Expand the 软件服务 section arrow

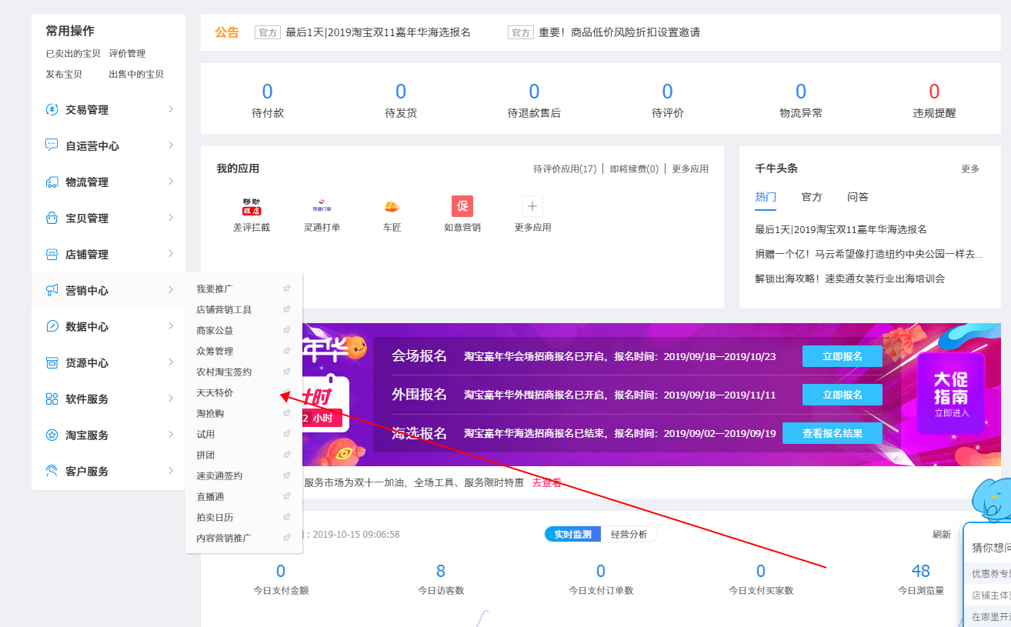171,399
